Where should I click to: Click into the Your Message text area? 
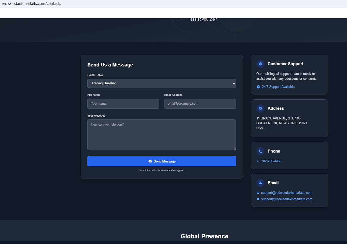pyautogui.click(x=161, y=134)
